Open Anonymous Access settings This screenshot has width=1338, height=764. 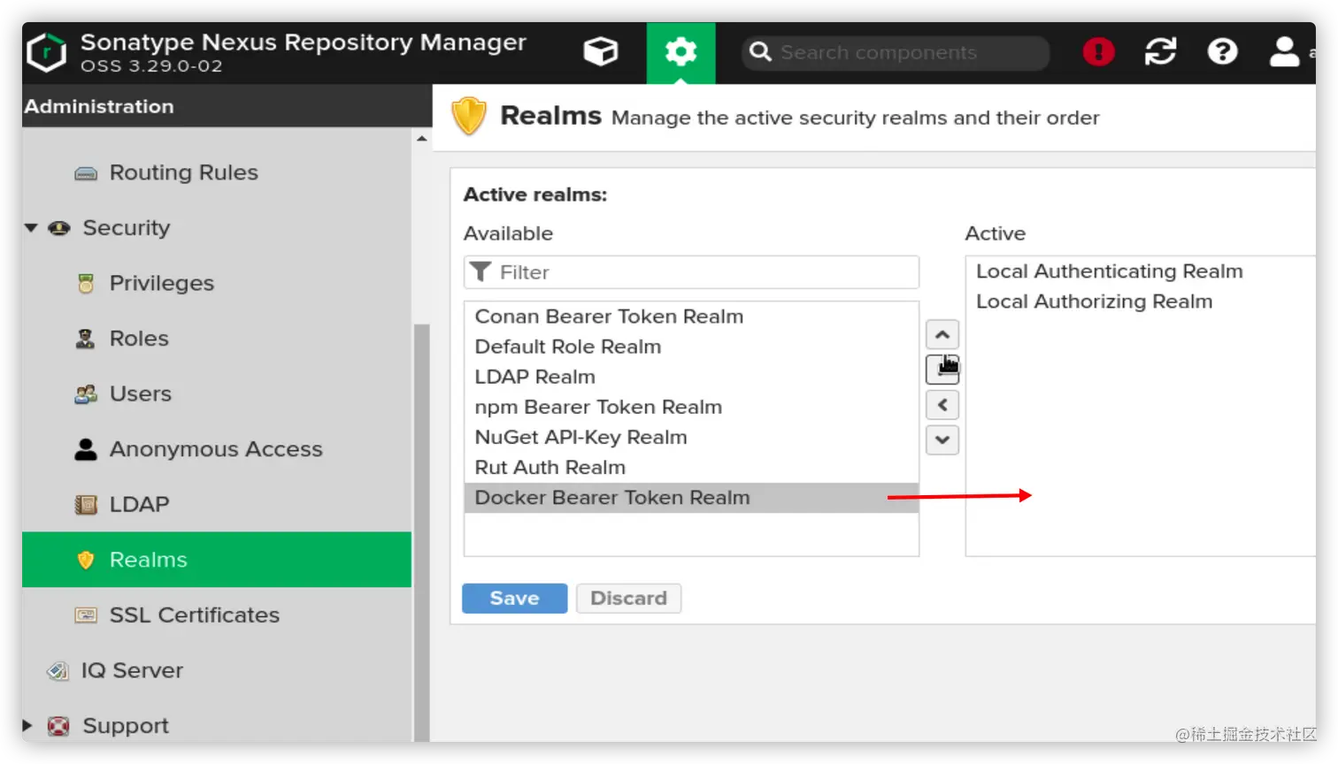coord(216,449)
